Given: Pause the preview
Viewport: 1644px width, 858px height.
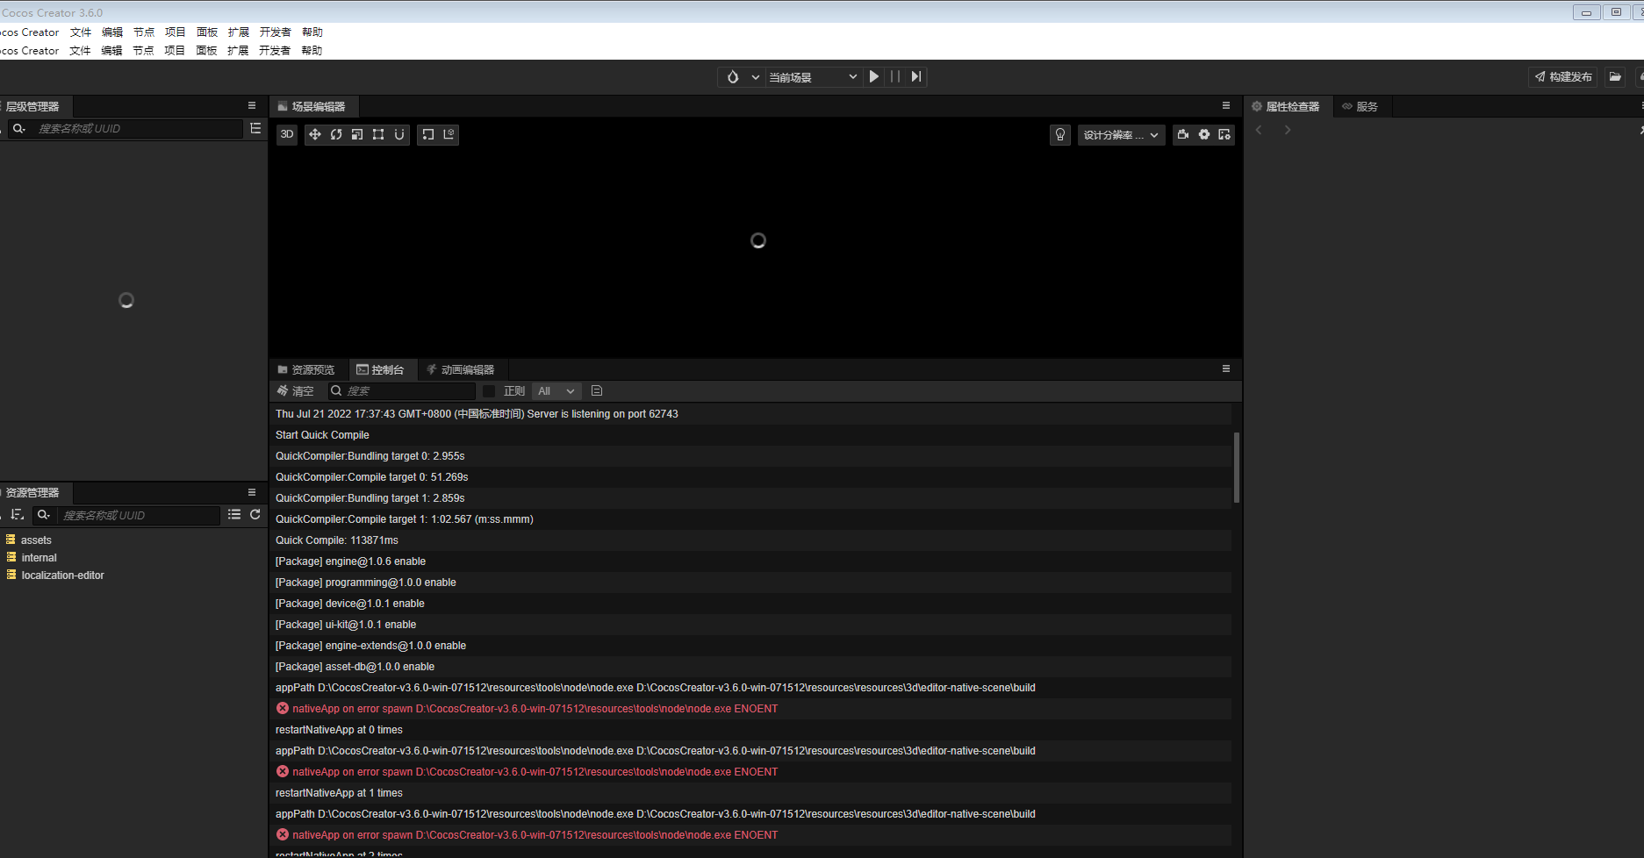Looking at the screenshot, I should coord(895,77).
